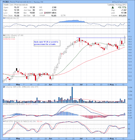Click the last candlestick on the price chart

click(125, 40)
